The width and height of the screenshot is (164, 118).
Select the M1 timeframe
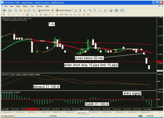point(52,15)
